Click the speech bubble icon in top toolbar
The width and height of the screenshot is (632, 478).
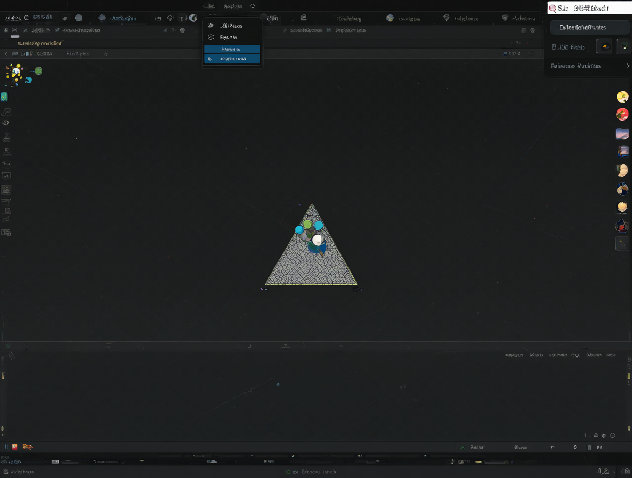coord(65,18)
